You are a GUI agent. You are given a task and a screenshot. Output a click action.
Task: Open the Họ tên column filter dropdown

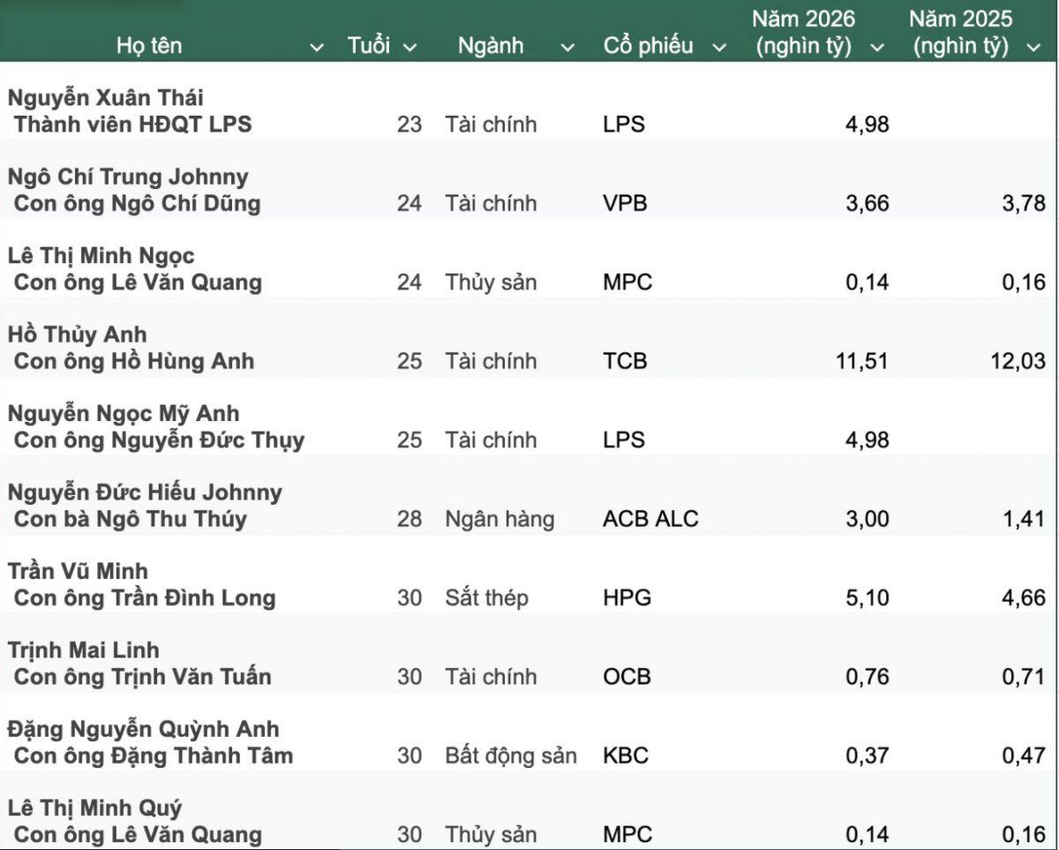click(317, 48)
